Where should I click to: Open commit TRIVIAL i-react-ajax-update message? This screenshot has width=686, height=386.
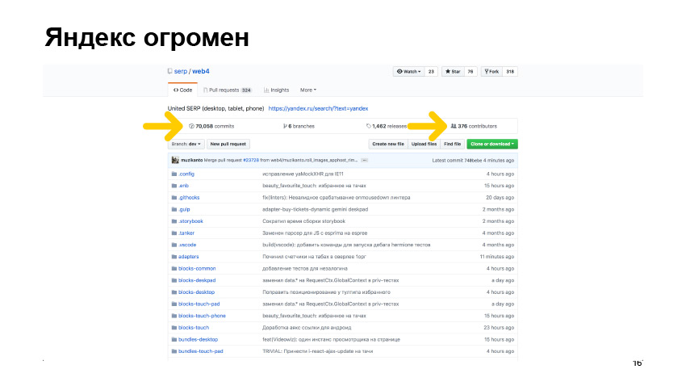click(318, 351)
